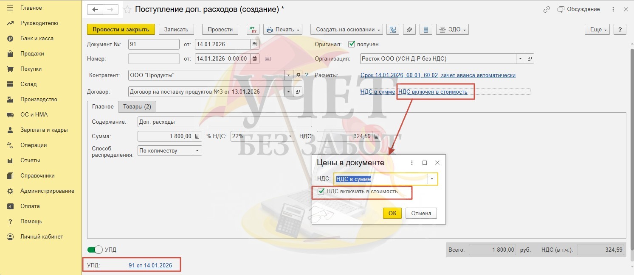Uncheck the Оригинал получен checkbox

[351, 44]
